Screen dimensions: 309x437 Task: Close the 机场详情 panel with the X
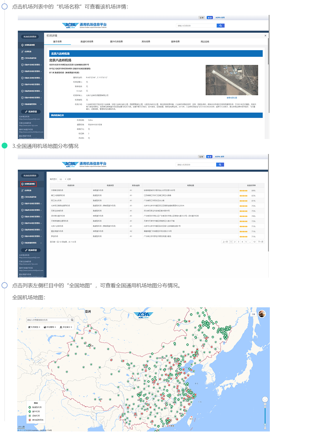pos(265,36)
